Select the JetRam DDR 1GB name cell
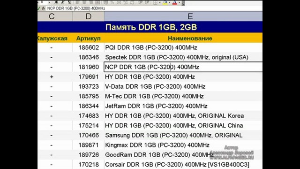300x169 pixels. [183, 106]
